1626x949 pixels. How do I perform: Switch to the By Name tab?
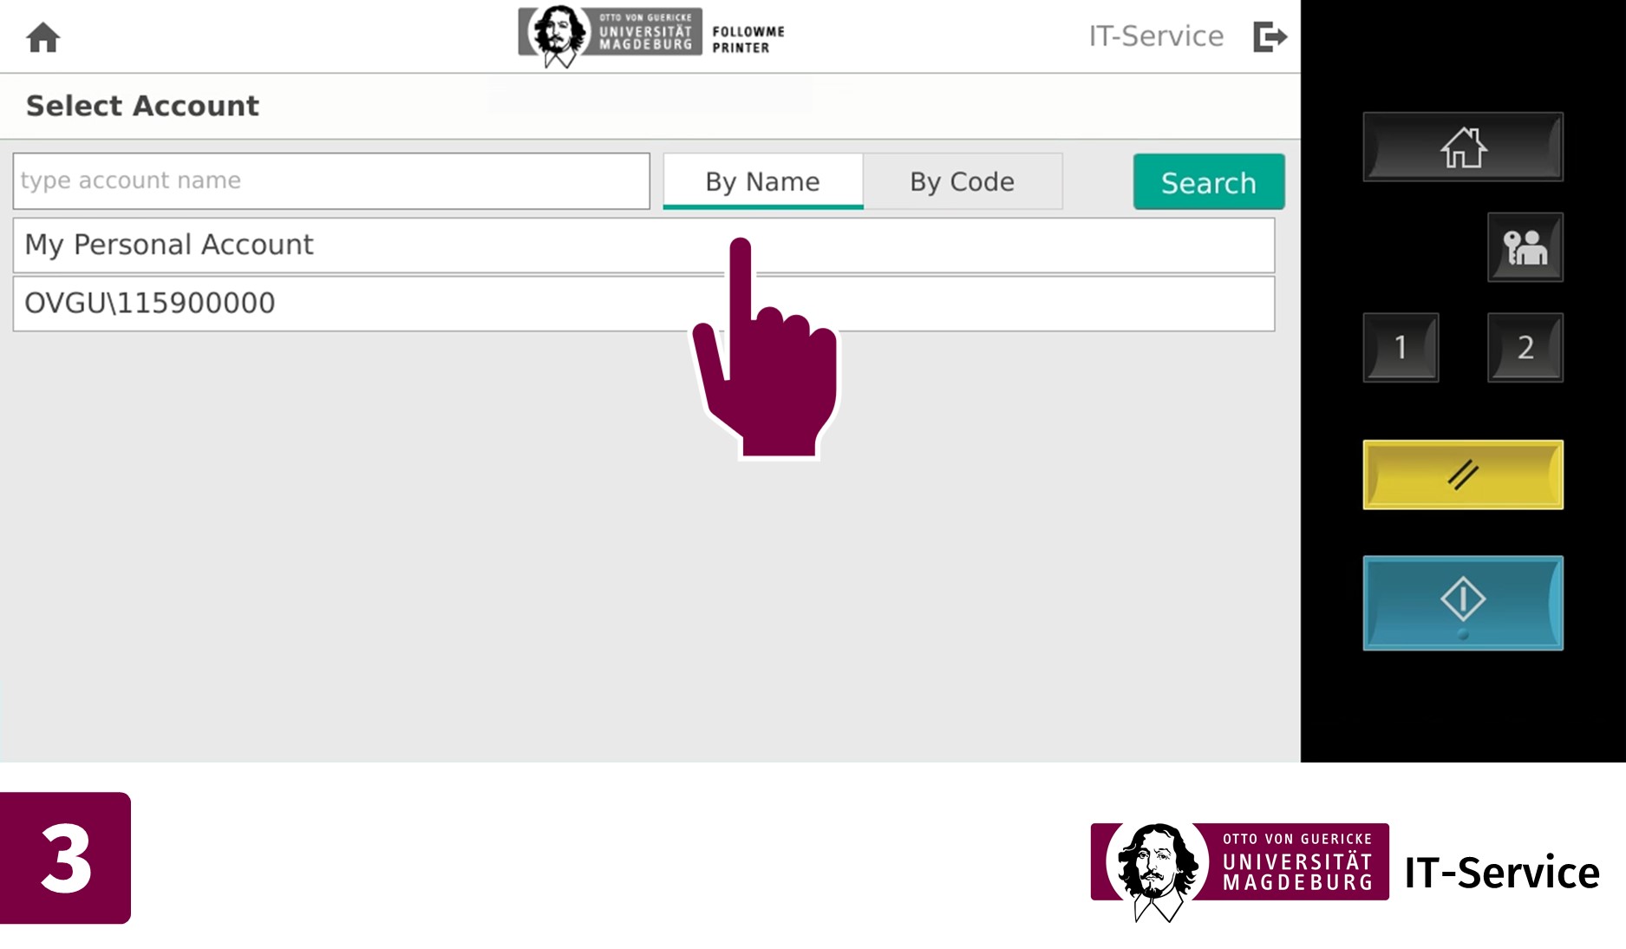pyautogui.click(x=763, y=181)
